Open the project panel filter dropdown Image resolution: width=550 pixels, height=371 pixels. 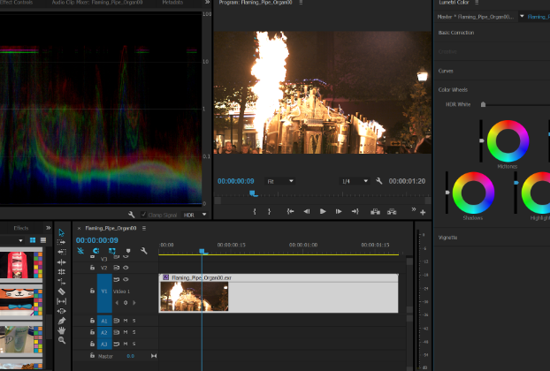pyautogui.click(x=20, y=240)
